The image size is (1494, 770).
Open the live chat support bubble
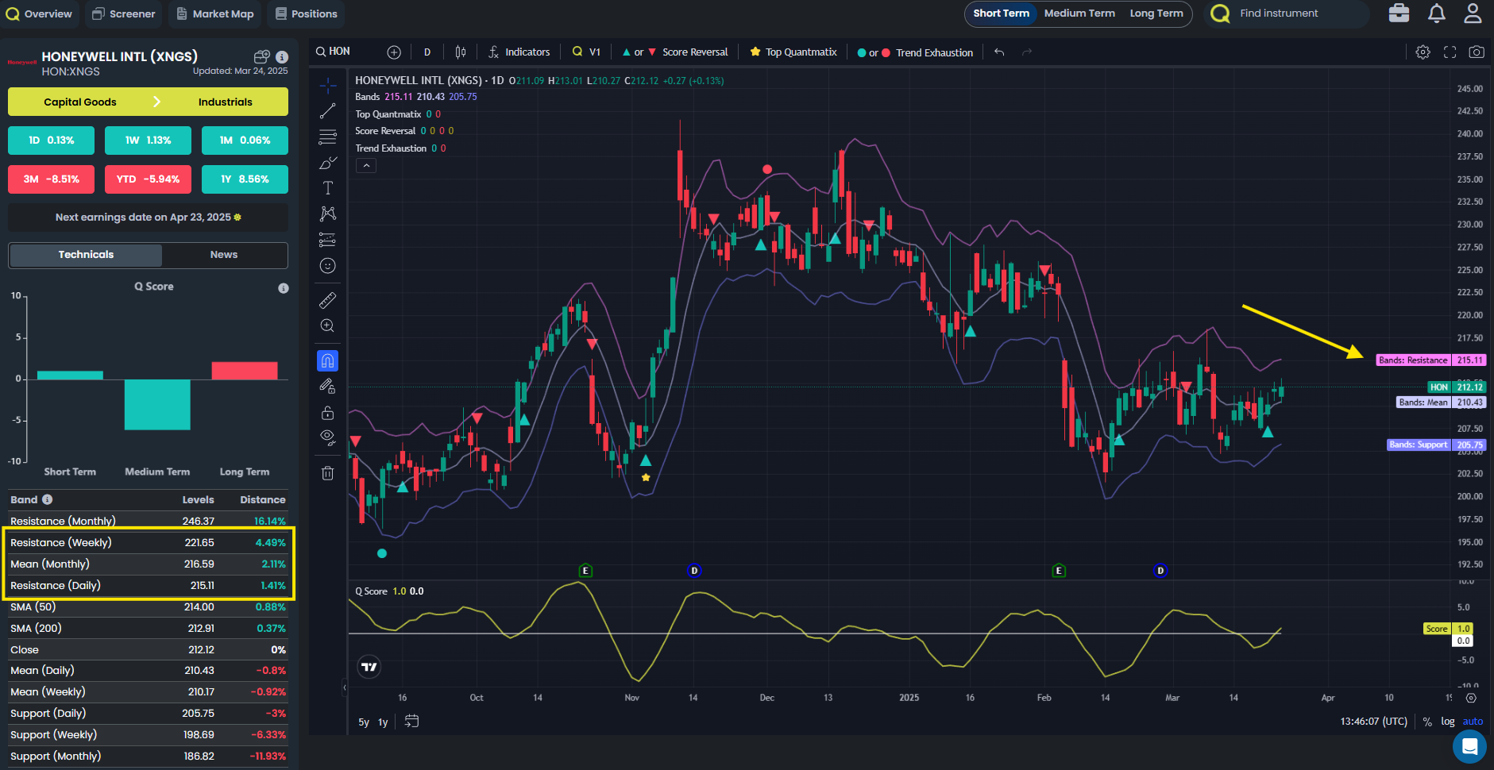[x=1469, y=746]
